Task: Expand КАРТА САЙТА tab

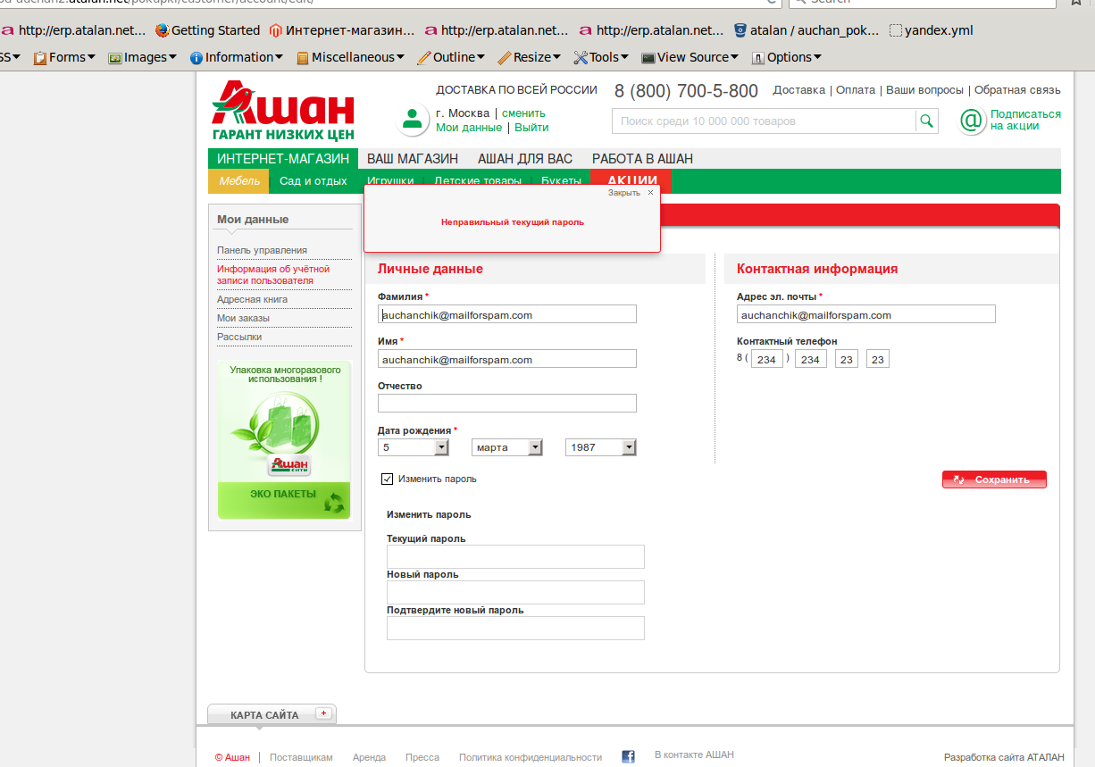Action: point(272,714)
